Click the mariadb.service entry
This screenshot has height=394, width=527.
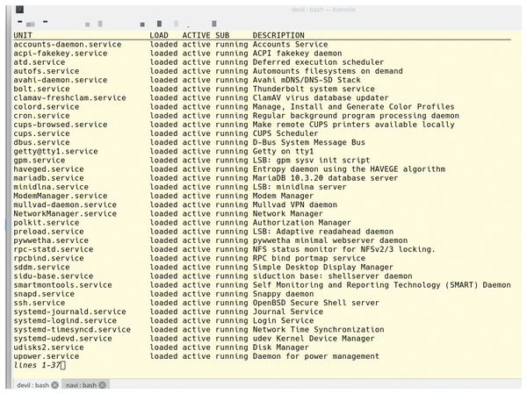click(x=48, y=178)
